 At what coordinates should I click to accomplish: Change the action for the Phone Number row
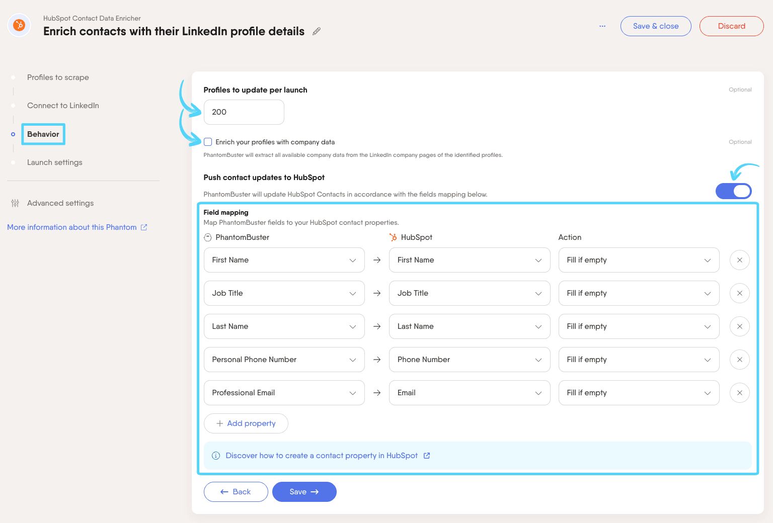[639, 360]
